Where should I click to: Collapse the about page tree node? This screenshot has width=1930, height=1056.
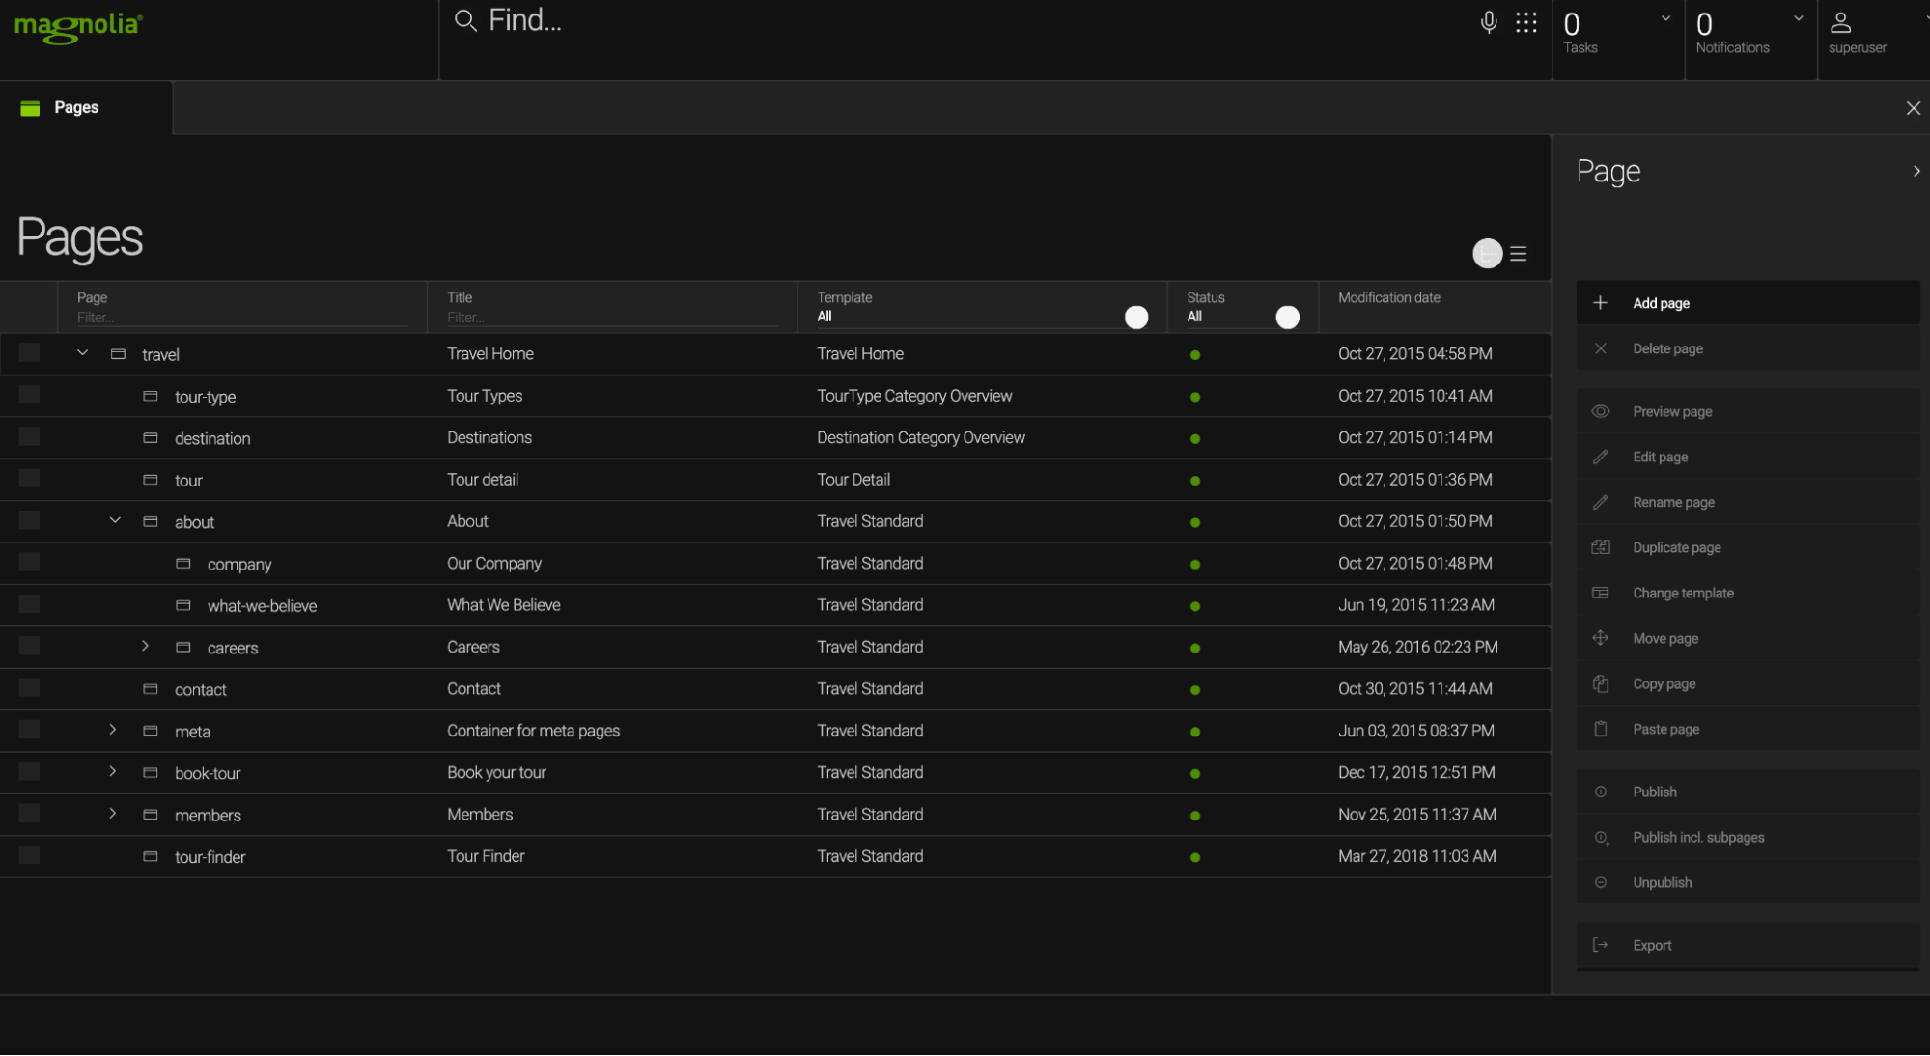[x=115, y=520]
